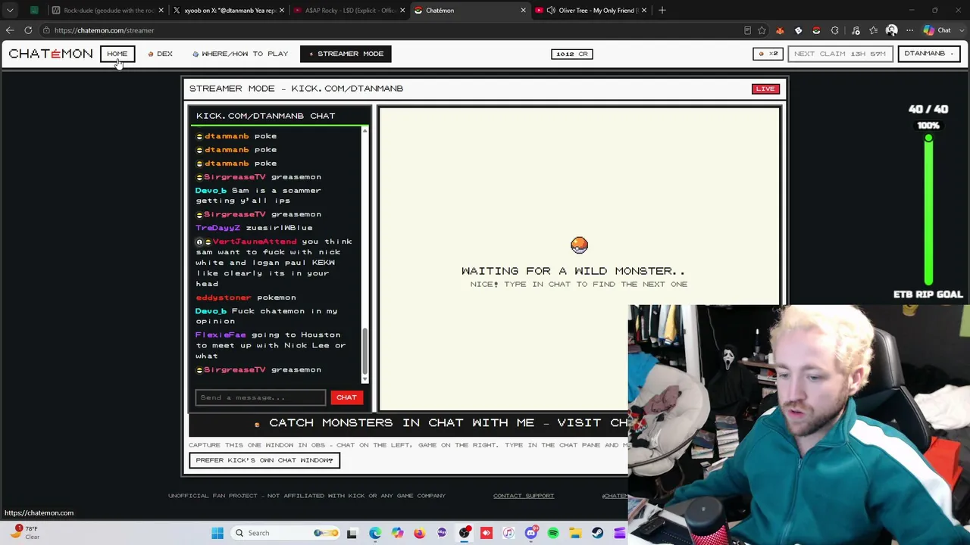Image resolution: width=970 pixels, height=545 pixels.
Task: Open the reader view icon in address bar
Action: point(747,30)
